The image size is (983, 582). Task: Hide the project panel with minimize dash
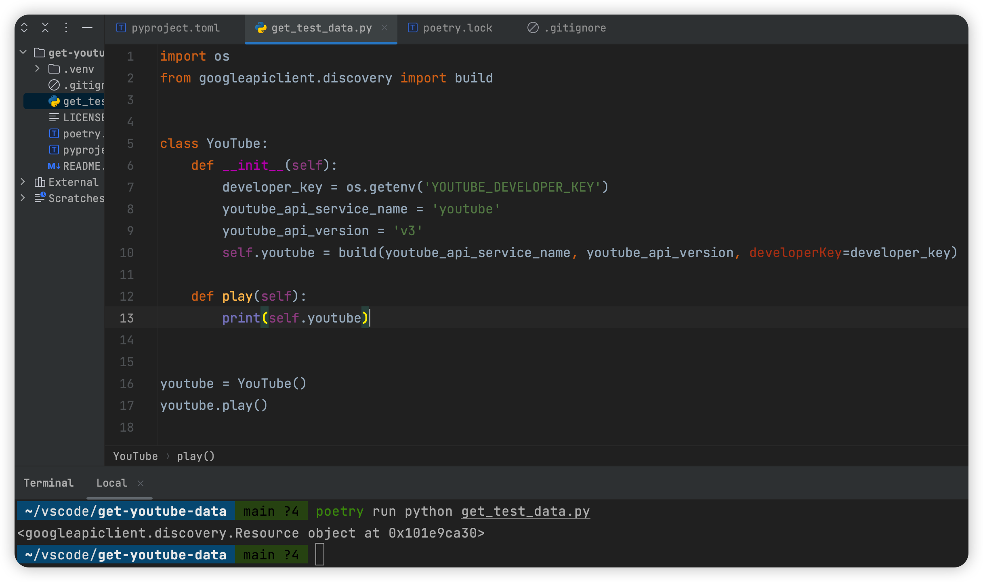tap(87, 27)
